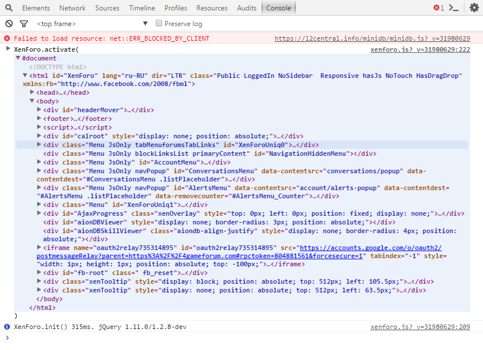Open the Timeline tab
Viewport: 483px width, 350px height.
(x=142, y=8)
